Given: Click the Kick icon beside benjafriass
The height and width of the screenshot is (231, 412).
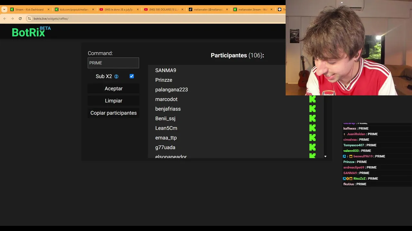Looking at the screenshot, I should point(312,109).
